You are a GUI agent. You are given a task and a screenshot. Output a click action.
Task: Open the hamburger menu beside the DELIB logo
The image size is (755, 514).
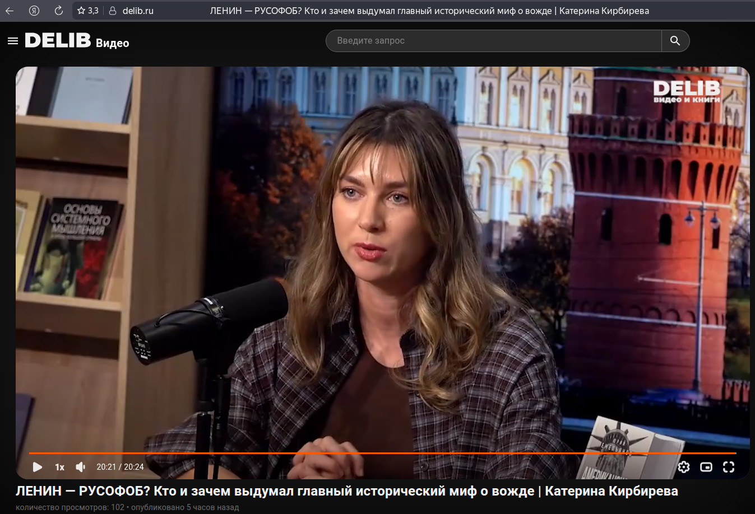coord(13,41)
